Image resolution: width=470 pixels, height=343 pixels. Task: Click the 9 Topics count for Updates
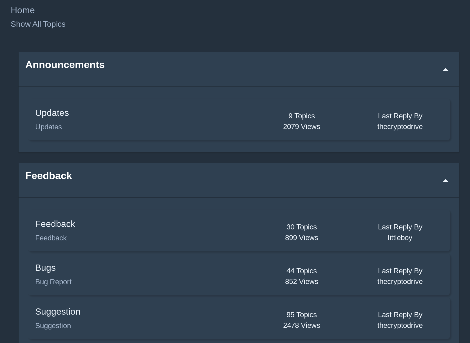pyautogui.click(x=302, y=116)
